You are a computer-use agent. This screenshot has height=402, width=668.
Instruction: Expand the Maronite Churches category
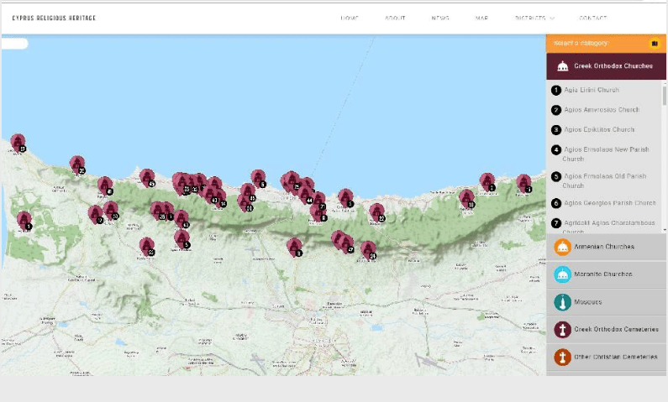606,274
